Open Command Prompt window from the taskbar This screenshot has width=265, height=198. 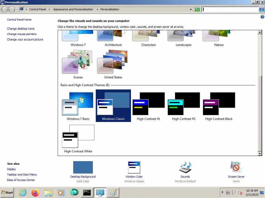pos(87,193)
